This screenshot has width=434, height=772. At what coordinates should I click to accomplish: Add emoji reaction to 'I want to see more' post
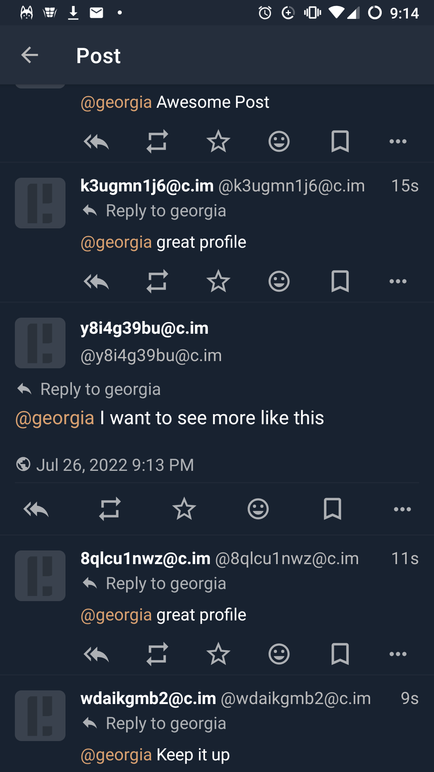click(258, 509)
